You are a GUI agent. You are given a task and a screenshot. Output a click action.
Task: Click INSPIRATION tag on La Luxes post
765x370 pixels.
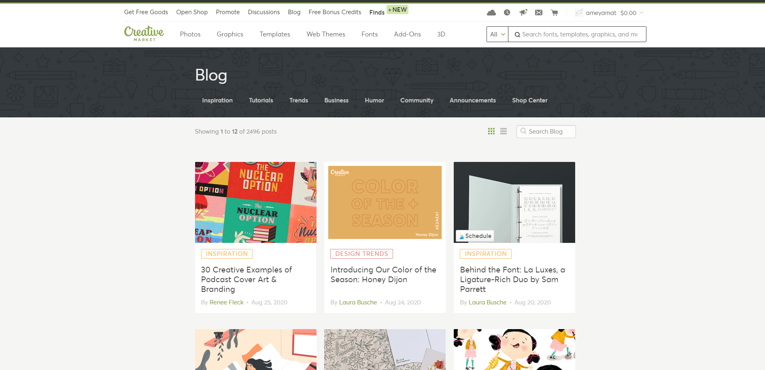coord(486,254)
